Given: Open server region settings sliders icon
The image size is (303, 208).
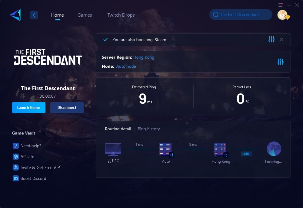Looking at the screenshot, I should tap(281, 62).
